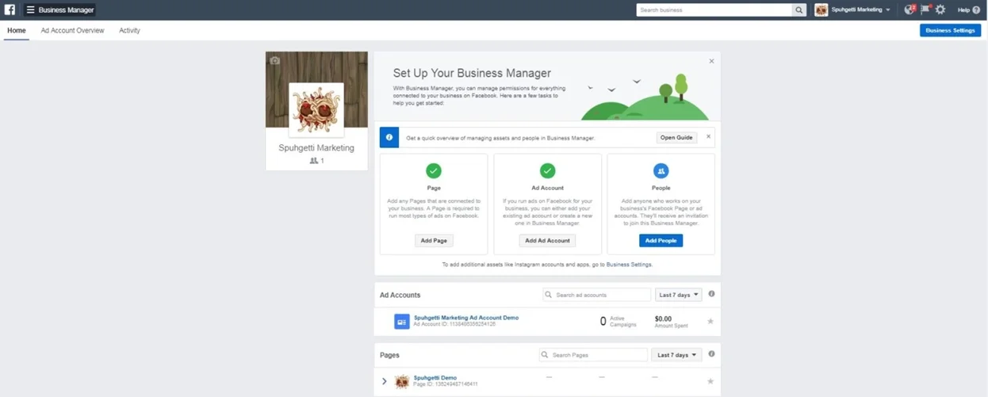988x397 pixels.
Task: Click the search magnifier button in top bar
Action: click(799, 10)
